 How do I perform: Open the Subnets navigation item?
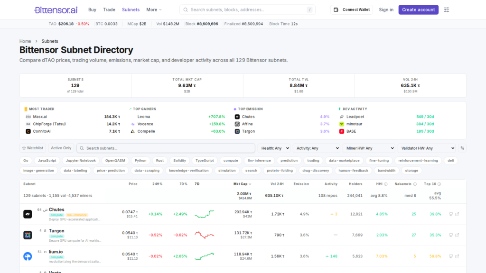(131, 9)
